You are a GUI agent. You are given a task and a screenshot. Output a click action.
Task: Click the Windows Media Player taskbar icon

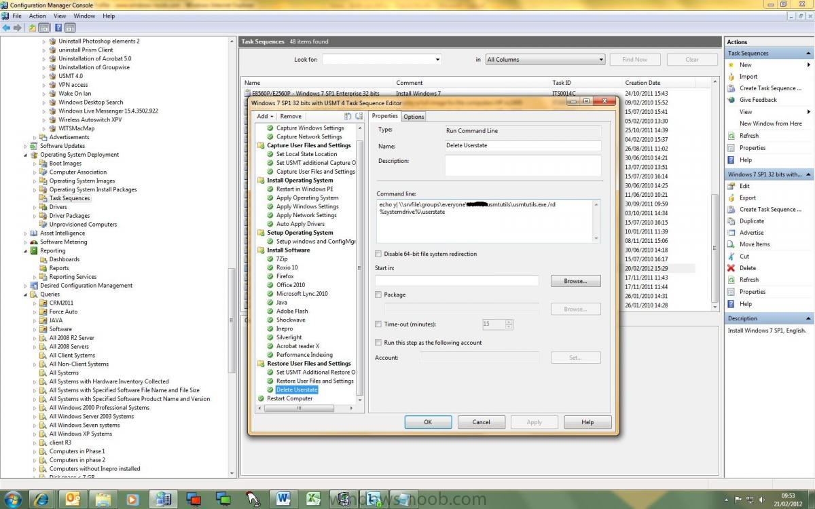coord(132,499)
